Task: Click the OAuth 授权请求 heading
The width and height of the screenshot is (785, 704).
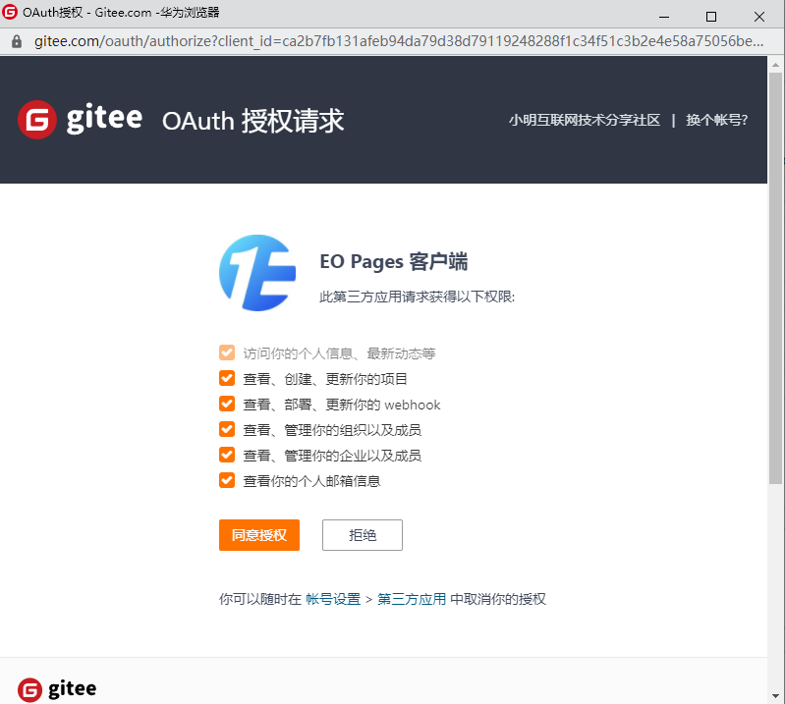Action: 252,121
